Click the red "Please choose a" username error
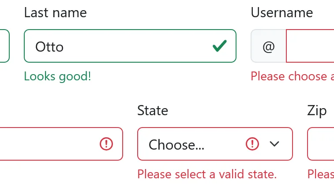 tap(291, 76)
